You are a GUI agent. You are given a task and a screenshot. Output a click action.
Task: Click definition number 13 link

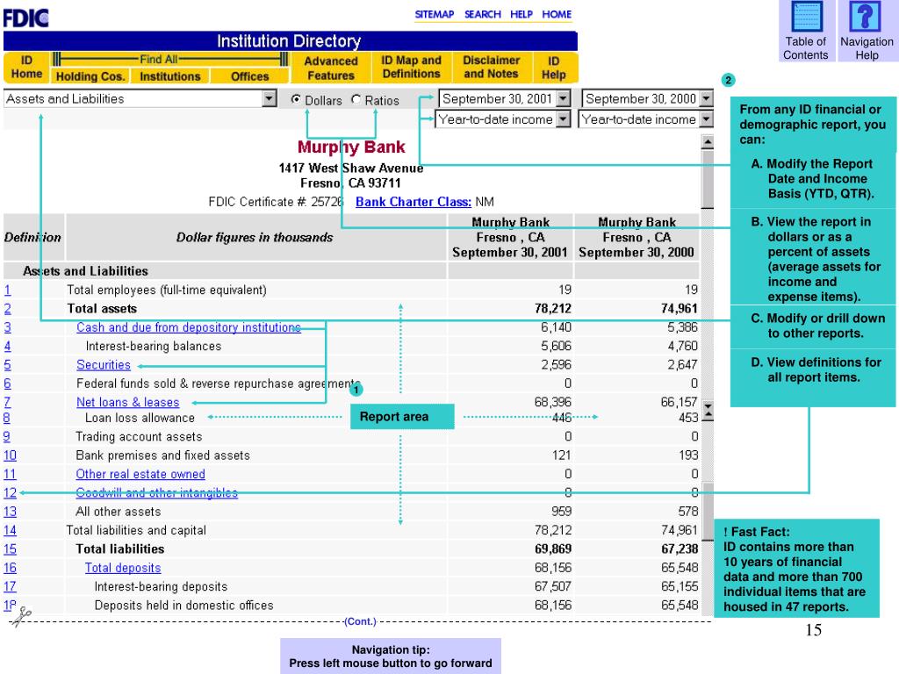(11, 512)
